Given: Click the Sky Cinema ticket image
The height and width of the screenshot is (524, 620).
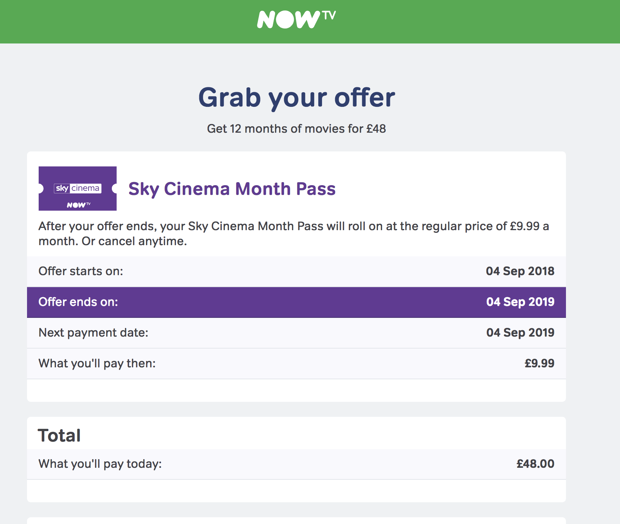Looking at the screenshot, I should pos(78,189).
